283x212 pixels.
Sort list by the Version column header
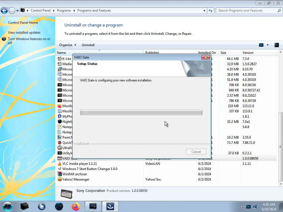pyautogui.click(x=248, y=53)
